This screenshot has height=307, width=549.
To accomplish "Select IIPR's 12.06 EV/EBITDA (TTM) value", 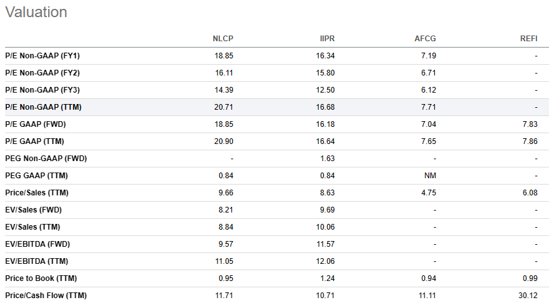I will click(x=325, y=261).
